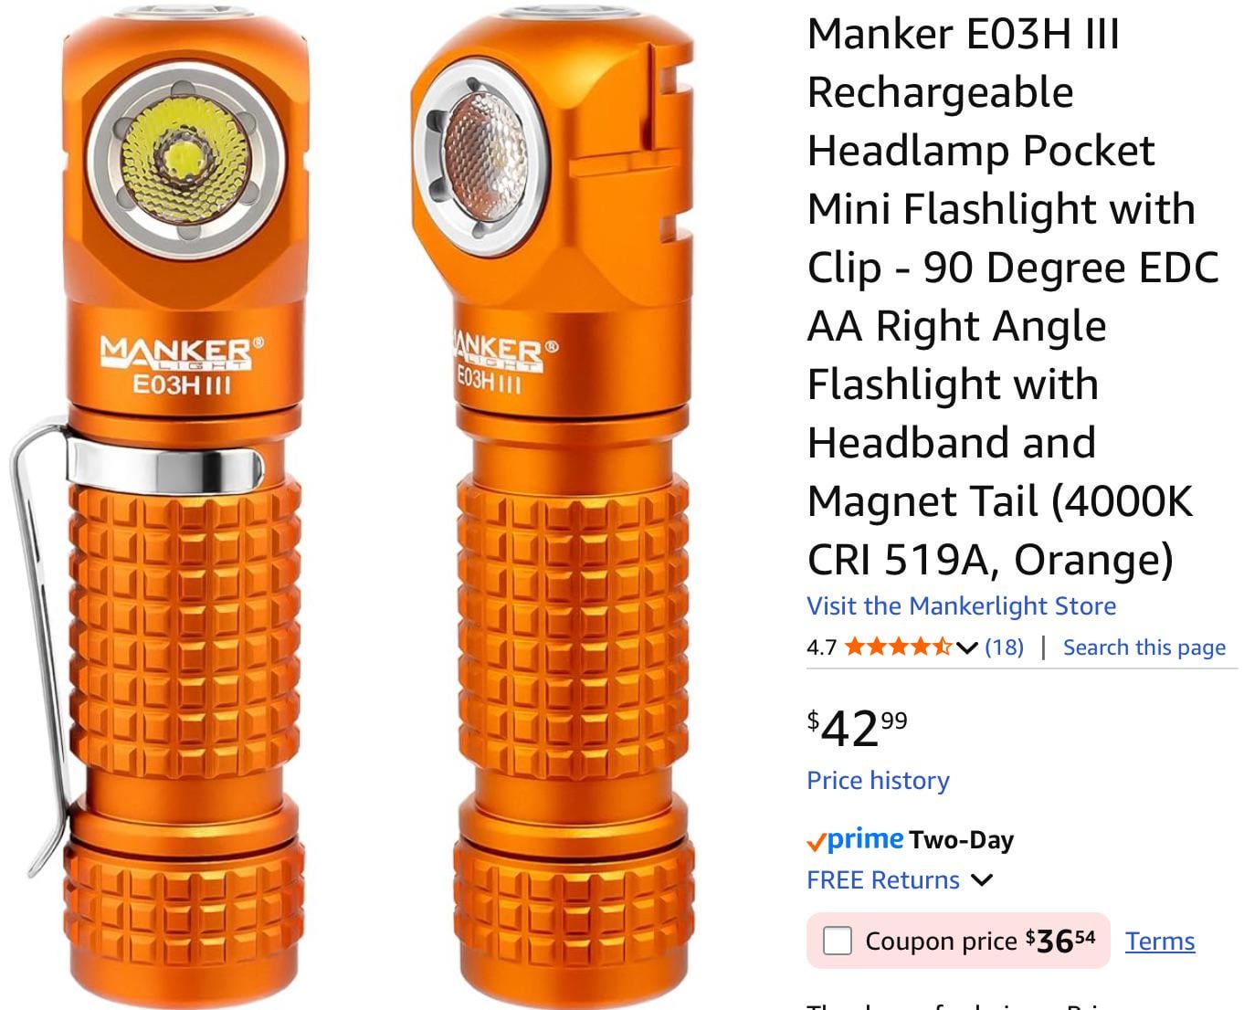View the 18 customer reviews
This screenshot has width=1244, height=1010.
point(1004,647)
